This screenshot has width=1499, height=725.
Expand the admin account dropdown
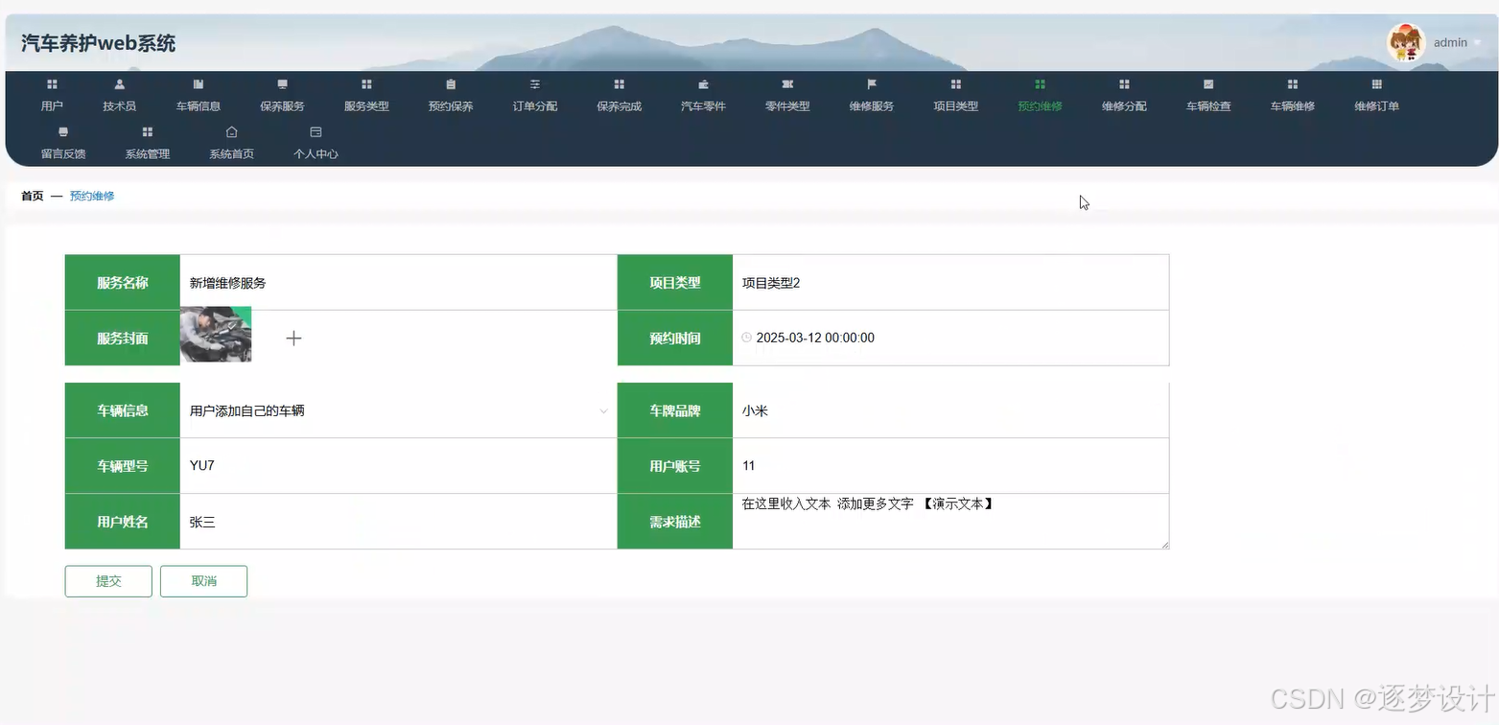(x=1457, y=42)
